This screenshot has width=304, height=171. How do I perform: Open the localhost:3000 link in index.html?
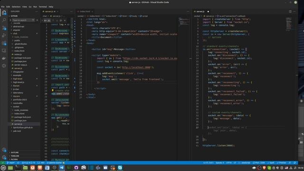(136, 67)
